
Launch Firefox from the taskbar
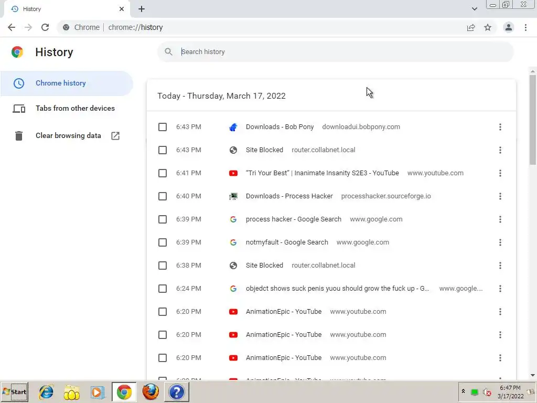coord(151,393)
